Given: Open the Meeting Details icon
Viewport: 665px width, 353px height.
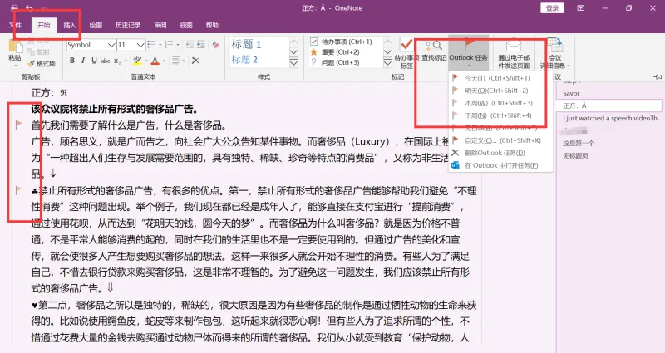Looking at the screenshot, I should (x=555, y=53).
